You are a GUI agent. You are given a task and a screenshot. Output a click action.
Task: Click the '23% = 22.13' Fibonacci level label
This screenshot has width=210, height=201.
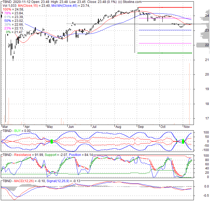pyautogui.click(x=14, y=28)
